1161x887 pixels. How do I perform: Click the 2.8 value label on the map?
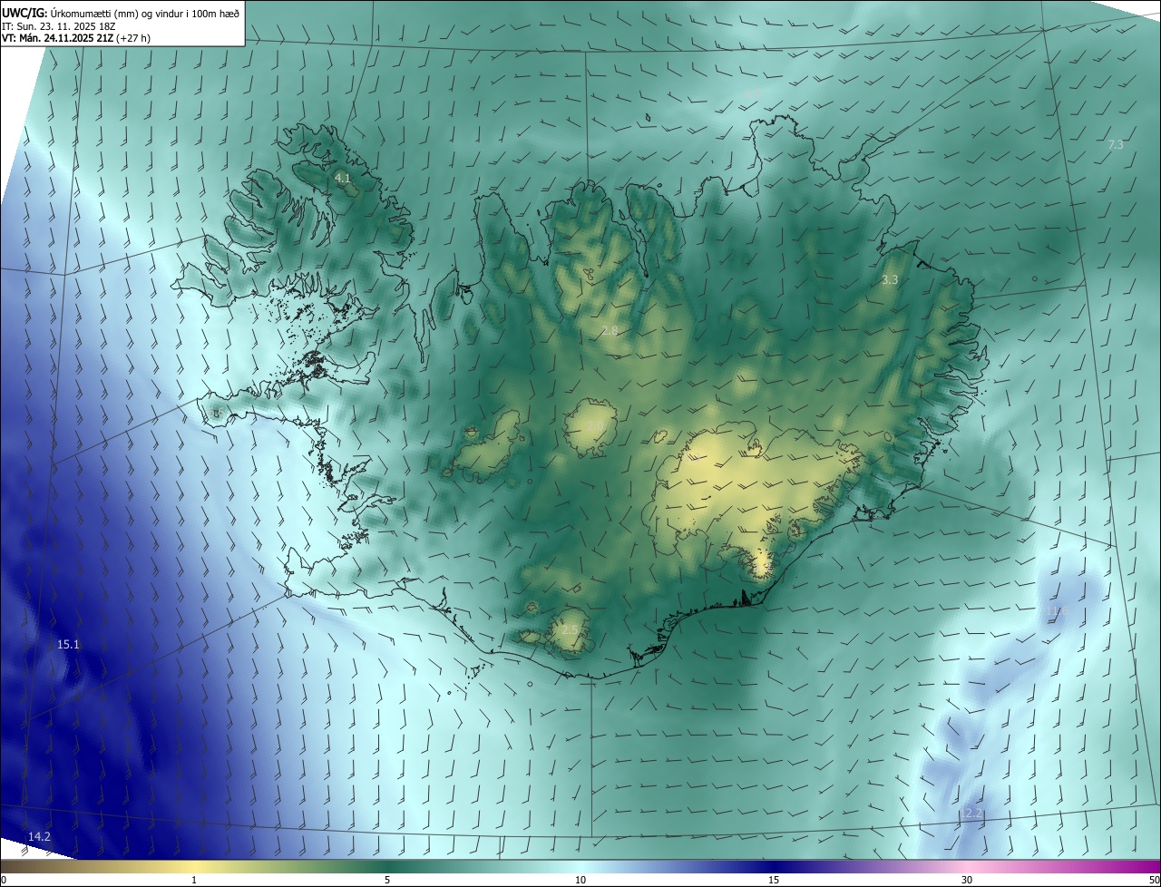610,331
